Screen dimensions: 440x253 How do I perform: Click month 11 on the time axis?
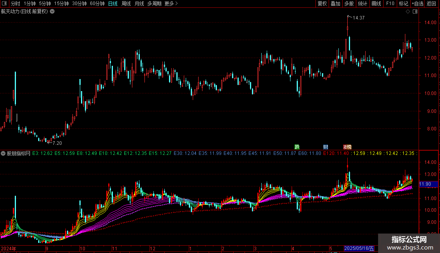(x=114, y=248)
